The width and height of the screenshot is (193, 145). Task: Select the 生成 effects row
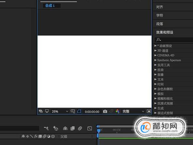pyautogui.click(x=173, y=108)
